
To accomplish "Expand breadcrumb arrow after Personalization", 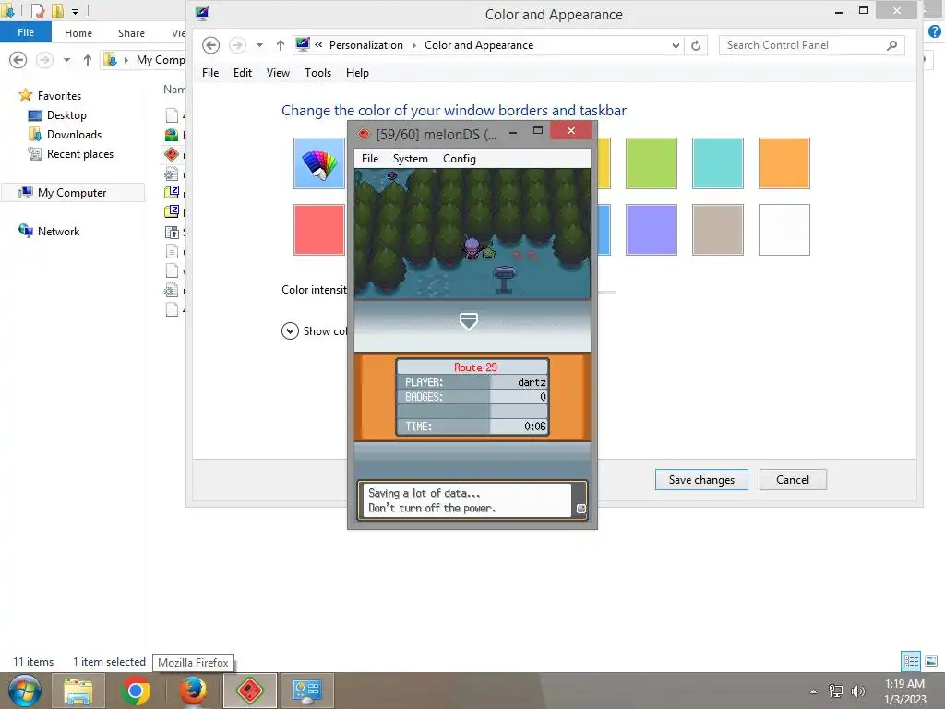I will [x=414, y=45].
